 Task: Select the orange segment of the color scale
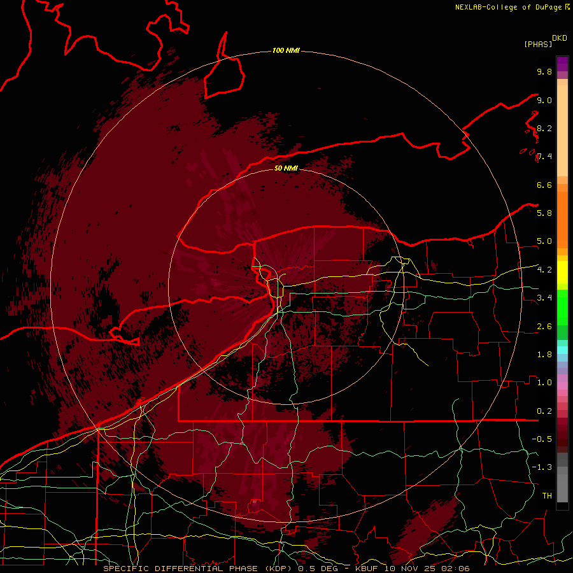click(x=562, y=220)
